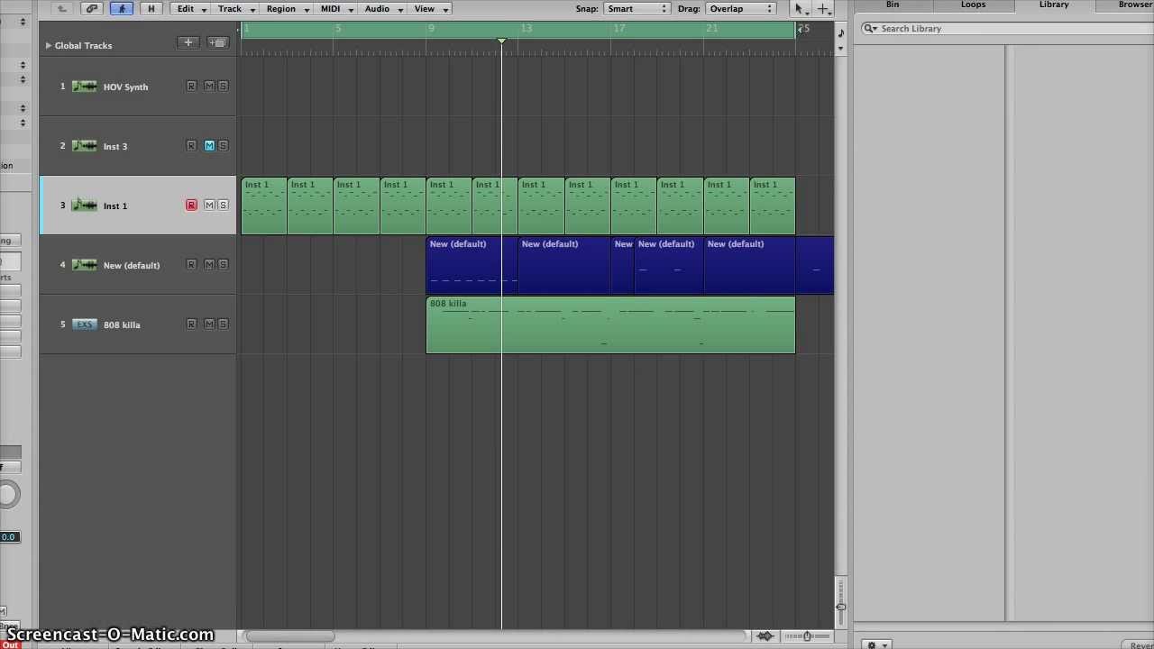Image resolution: width=1154 pixels, height=649 pixels.
Task: Solo the Inst 3 track
Action: tap(223, 146)
